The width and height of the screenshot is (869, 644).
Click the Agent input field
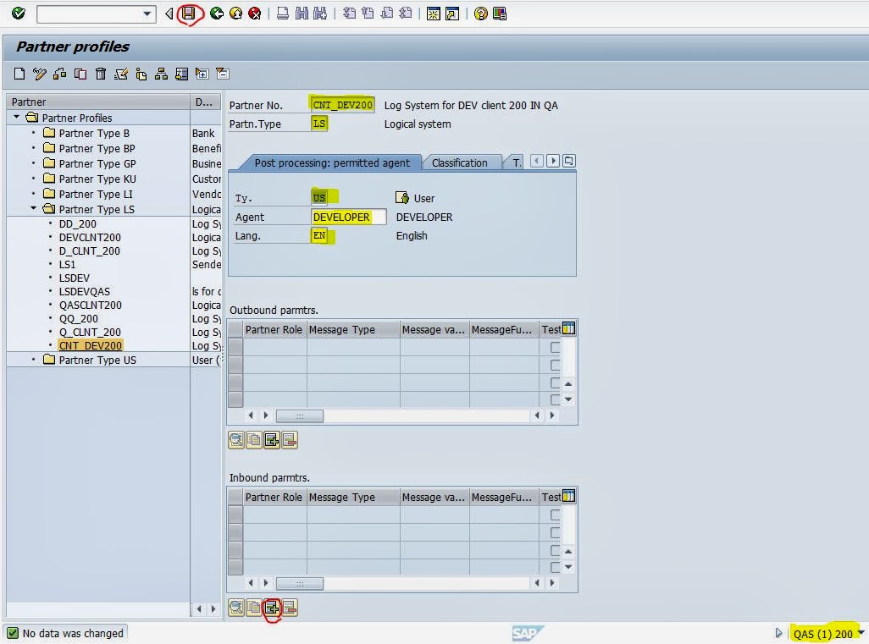(x=347, y=217)
